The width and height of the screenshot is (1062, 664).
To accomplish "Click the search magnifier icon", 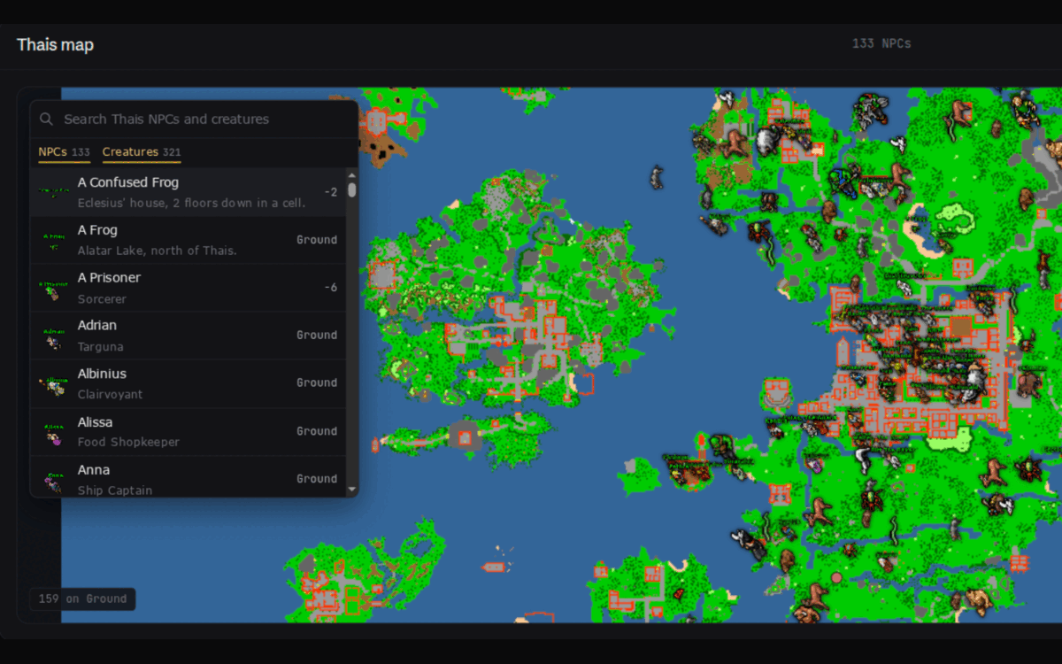I will tap(47, 119).
